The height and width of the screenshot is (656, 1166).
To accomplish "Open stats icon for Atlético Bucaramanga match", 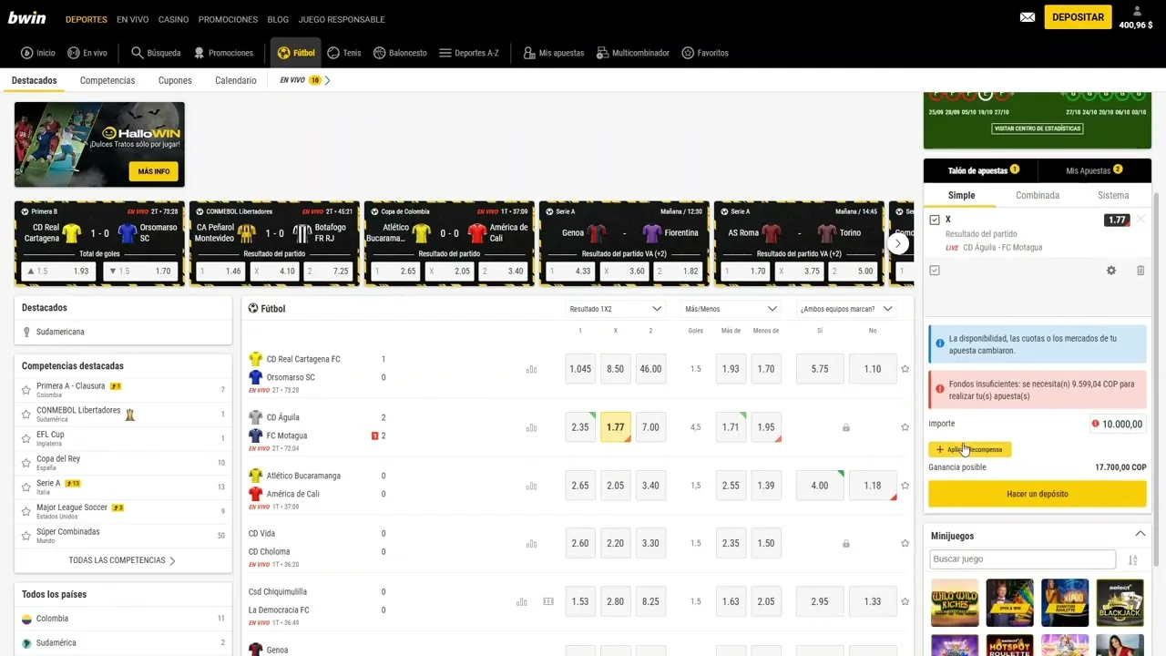I will [531, 486].
